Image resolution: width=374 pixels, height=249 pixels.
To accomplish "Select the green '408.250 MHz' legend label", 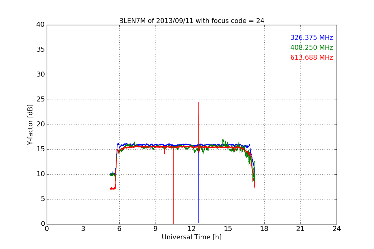I will point(312,48).
